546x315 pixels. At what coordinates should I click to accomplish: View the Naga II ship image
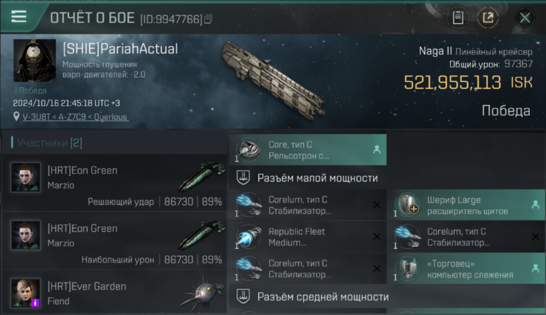(273, 79)
